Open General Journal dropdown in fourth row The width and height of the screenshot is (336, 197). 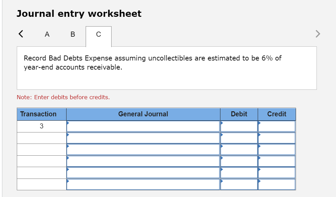143,161
